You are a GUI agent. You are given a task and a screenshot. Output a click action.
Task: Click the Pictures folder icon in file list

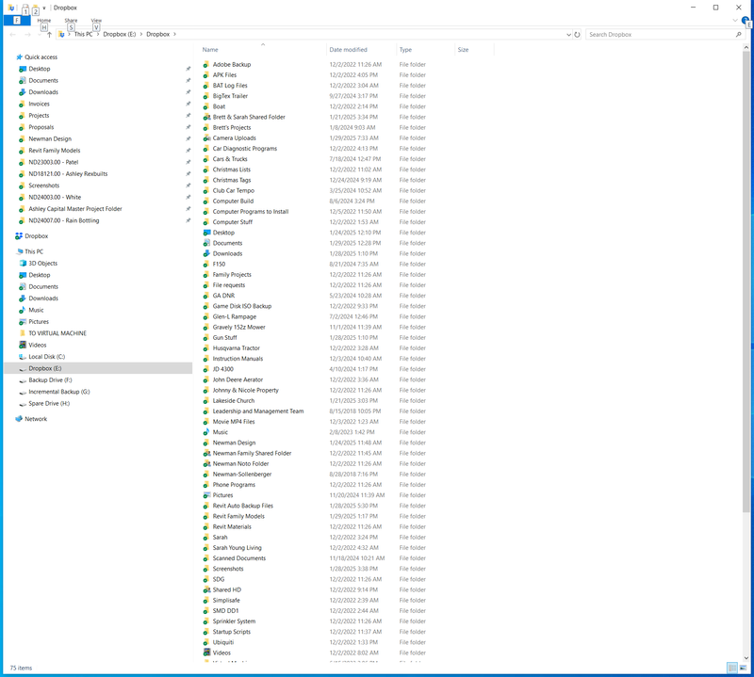click(x=206, y=495)
